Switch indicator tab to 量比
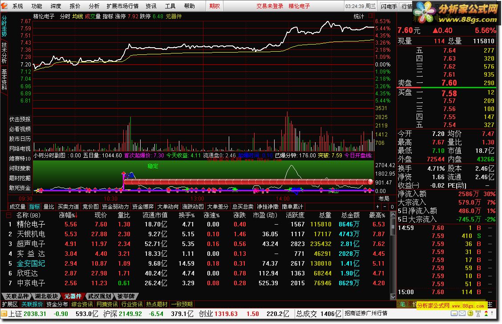The width and height of the screenshot is (502, 324). pos(49,207)
